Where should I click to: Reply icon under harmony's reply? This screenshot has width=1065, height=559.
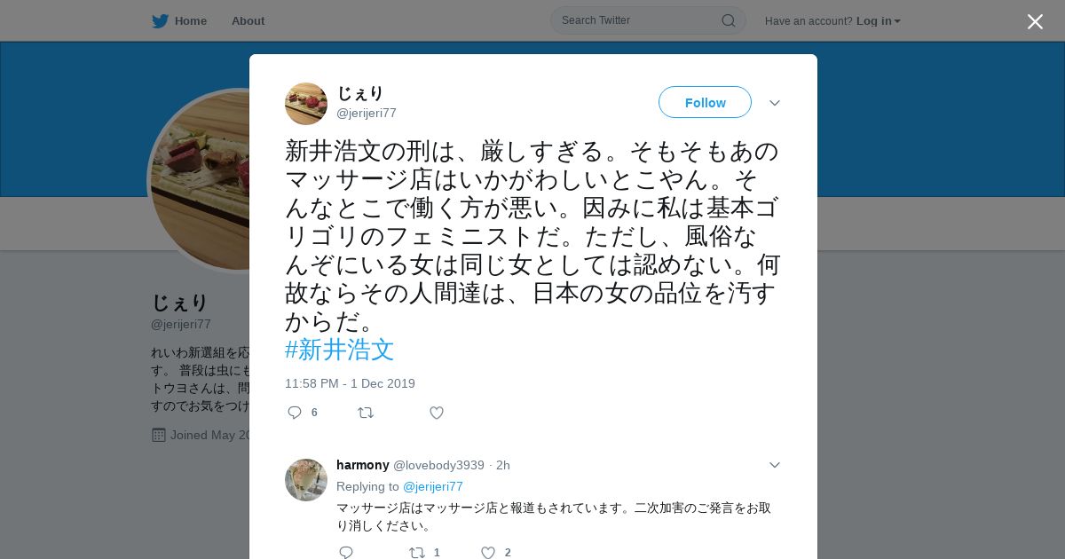pos(346,553)
